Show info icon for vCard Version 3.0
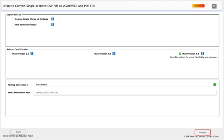 114,54
